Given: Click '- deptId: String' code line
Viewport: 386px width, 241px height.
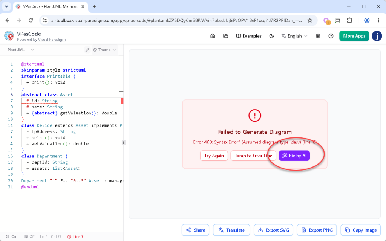Looking at the screenshot, I should click(47, 162).
